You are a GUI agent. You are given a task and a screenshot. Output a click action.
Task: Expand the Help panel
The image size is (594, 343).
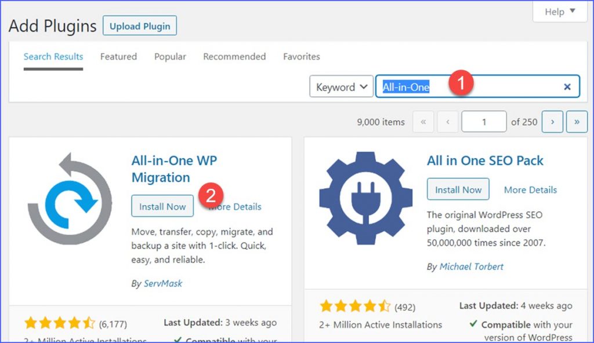(560, 12)
